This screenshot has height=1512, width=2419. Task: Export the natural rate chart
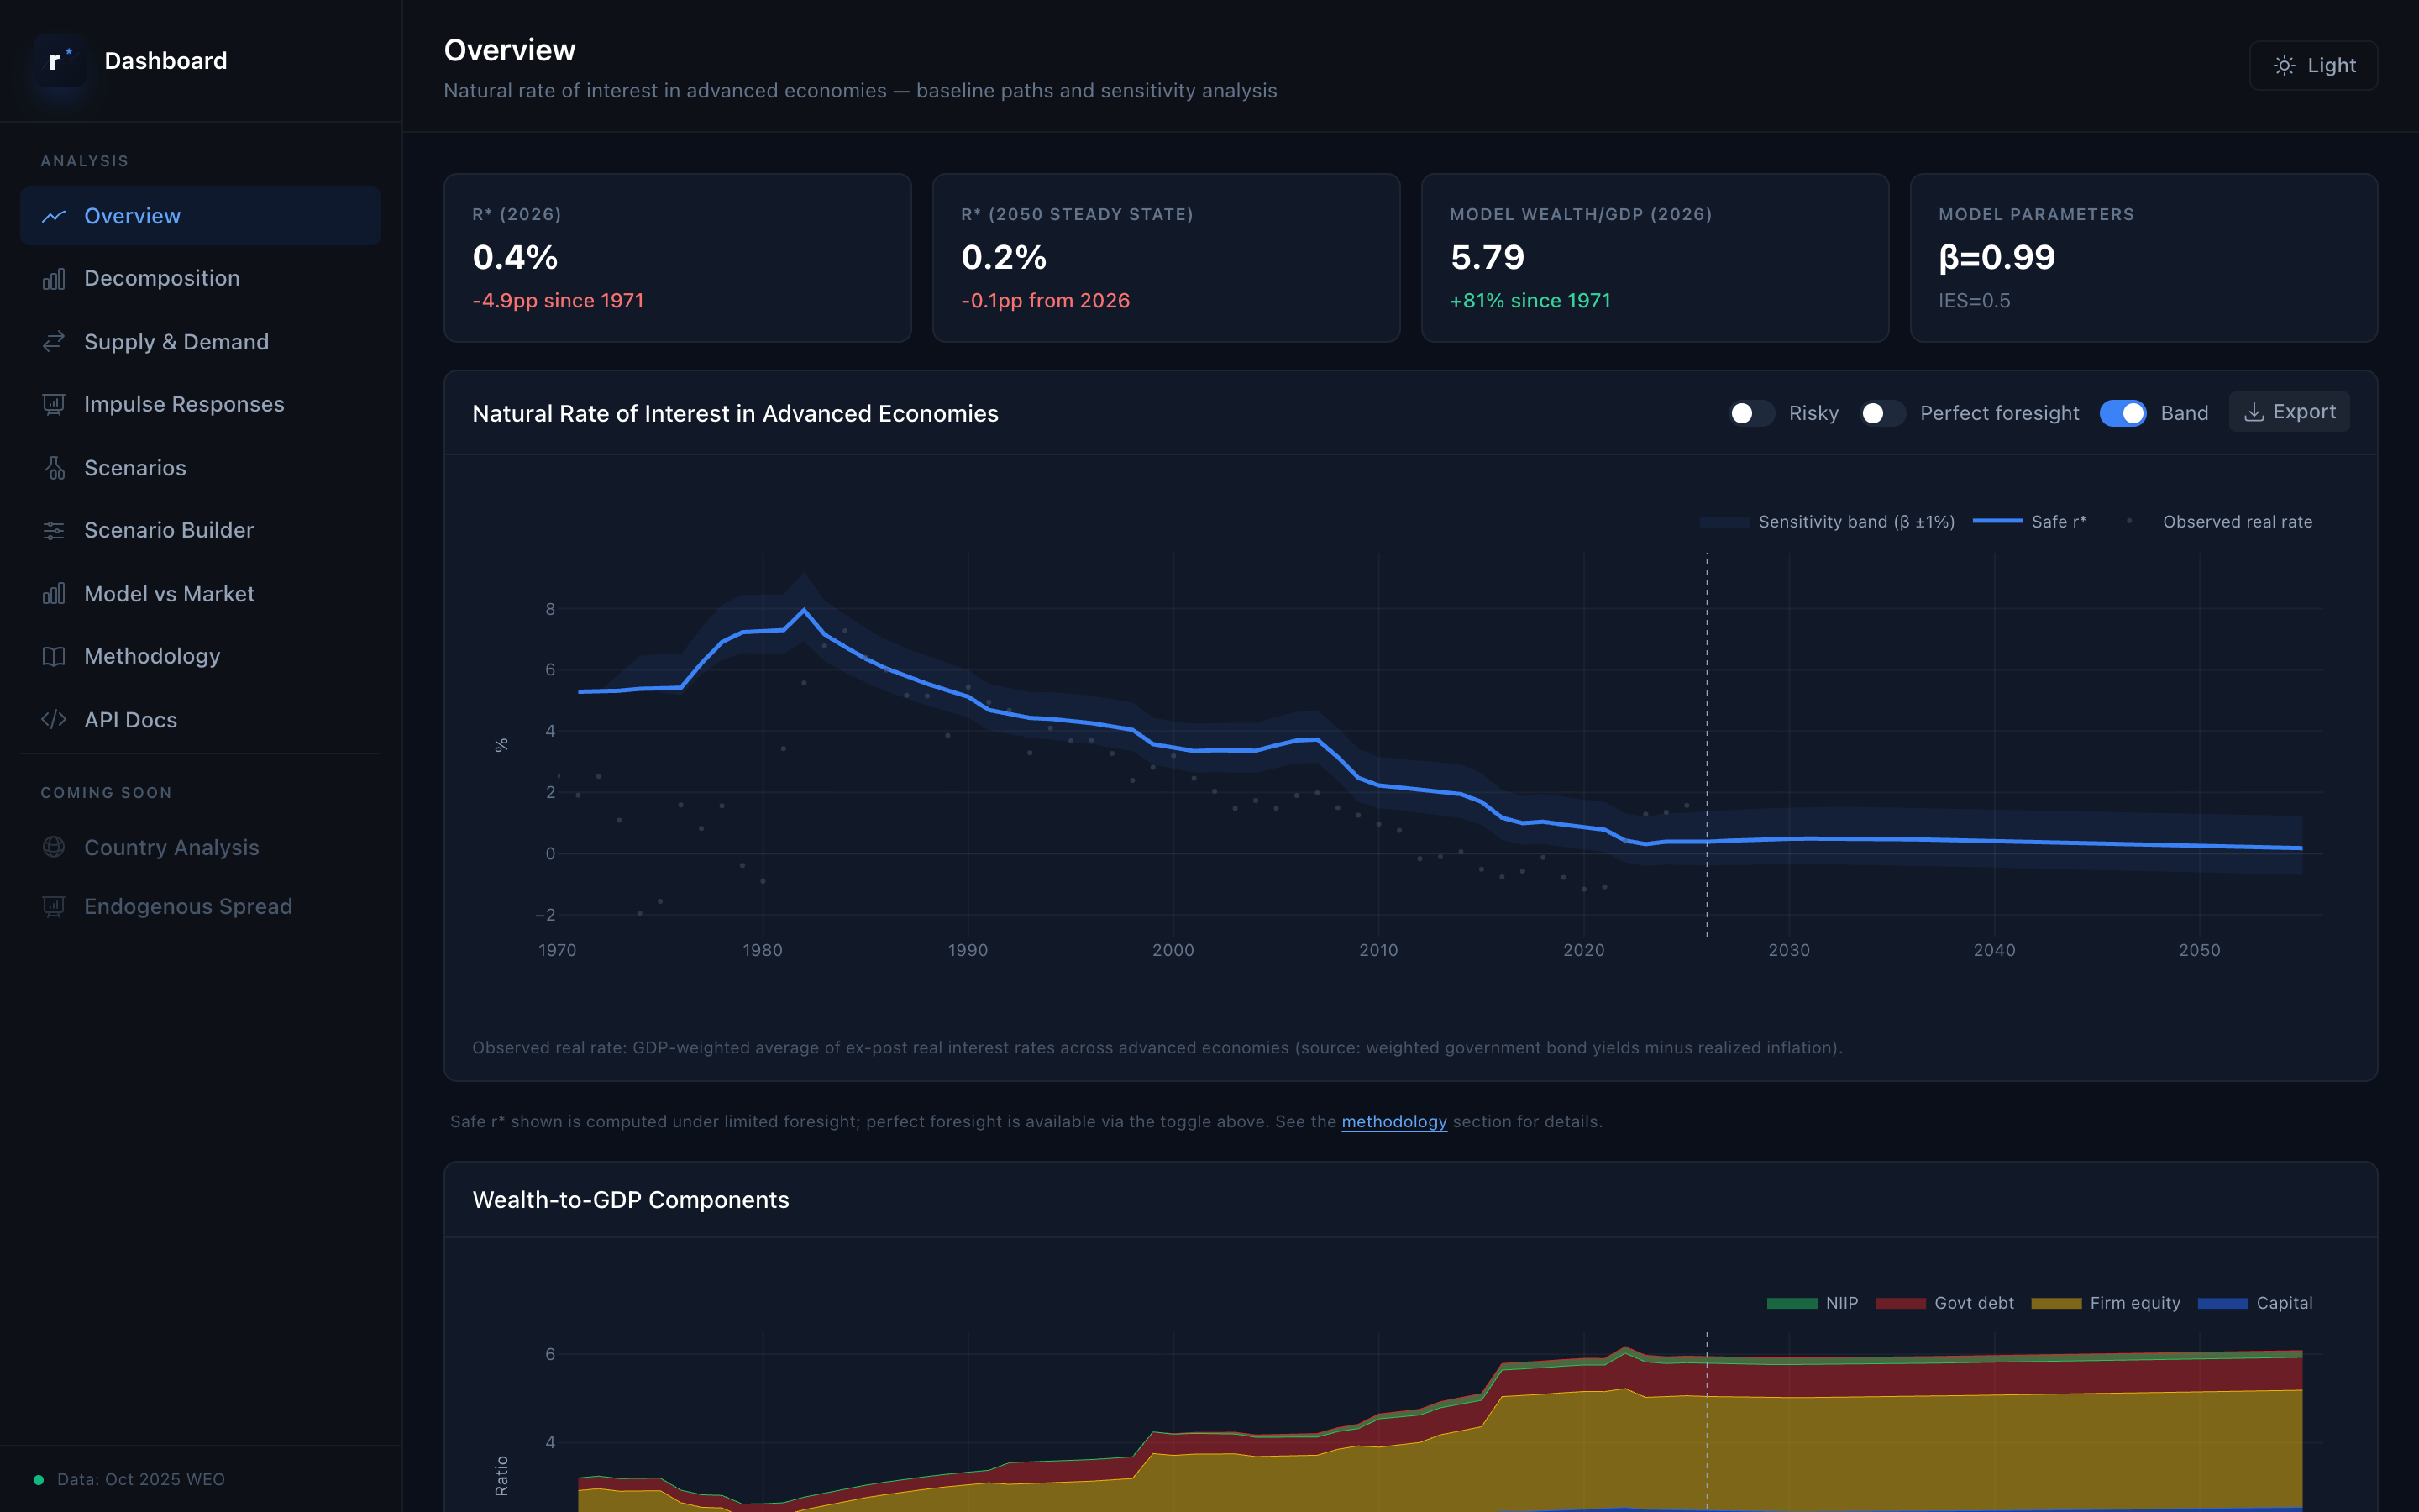pos(2289,412)
